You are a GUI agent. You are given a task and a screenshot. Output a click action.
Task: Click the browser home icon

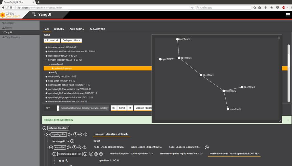click(271, 8)
